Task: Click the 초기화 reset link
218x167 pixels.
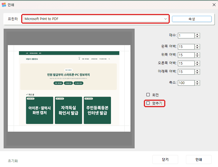Action: [13, 161]
